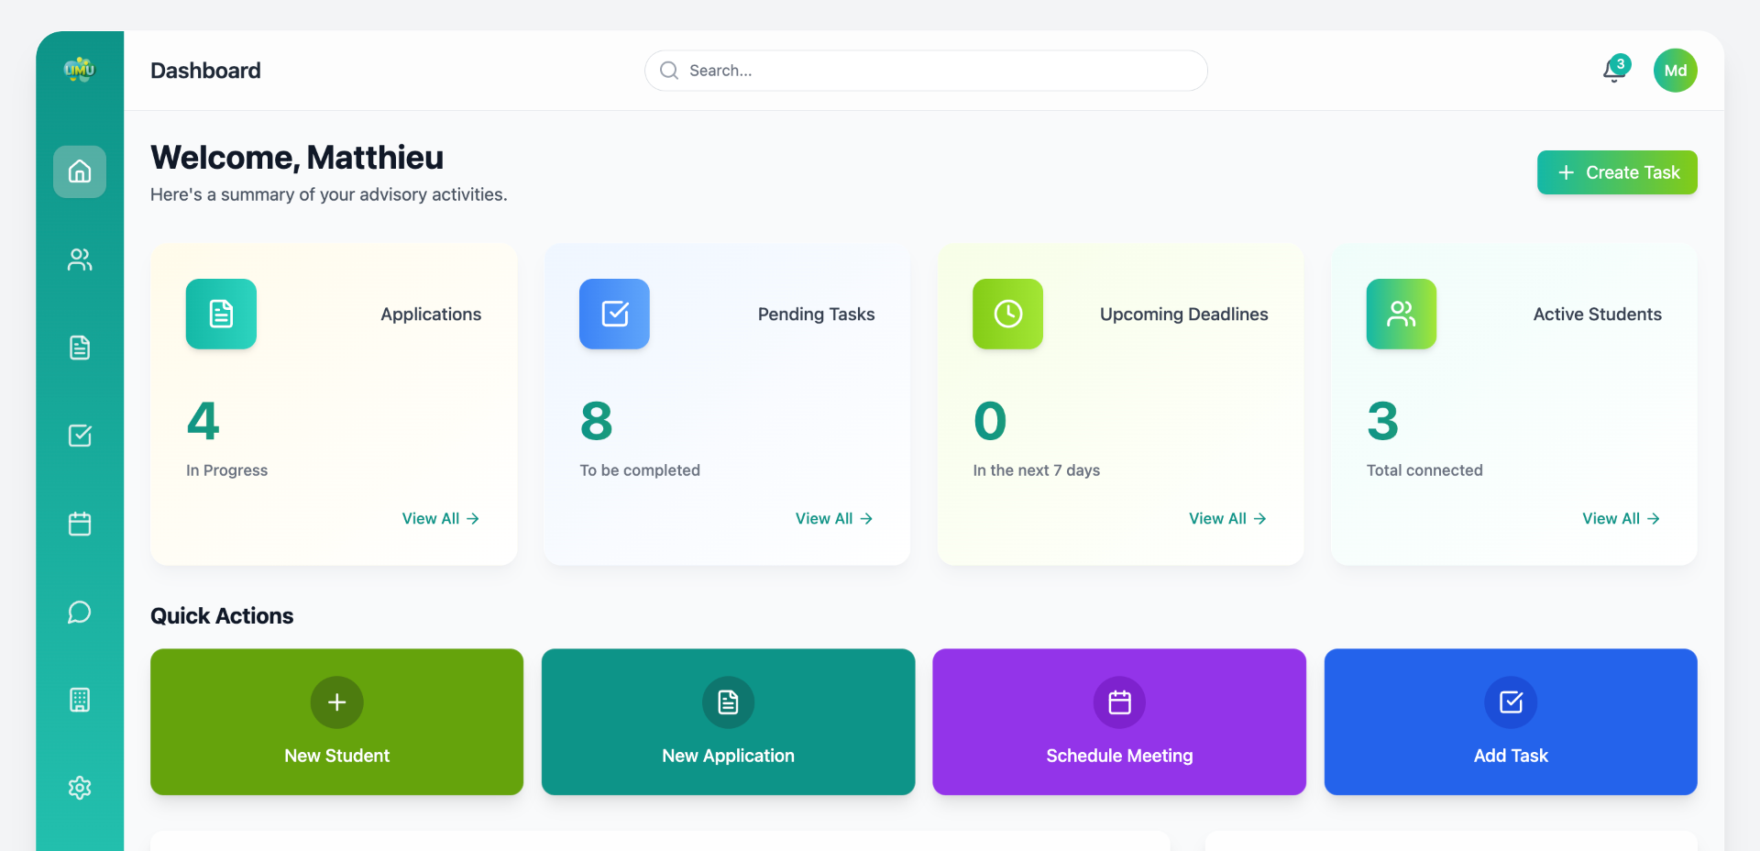Click the home icon in the sidebar
1760x851 pixels.
pyautogui.click(x=80, y=171)
